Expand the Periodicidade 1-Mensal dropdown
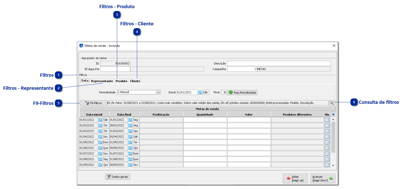Image resolution: width=403 pixels, height=189 pixels. pyautogui.click(x=158, y=92)
